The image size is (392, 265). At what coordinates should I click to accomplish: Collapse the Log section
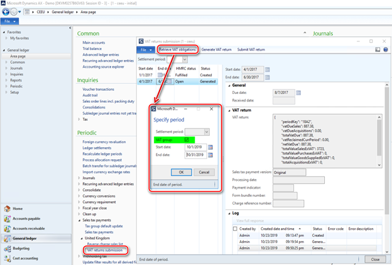(x=229, y=214)
